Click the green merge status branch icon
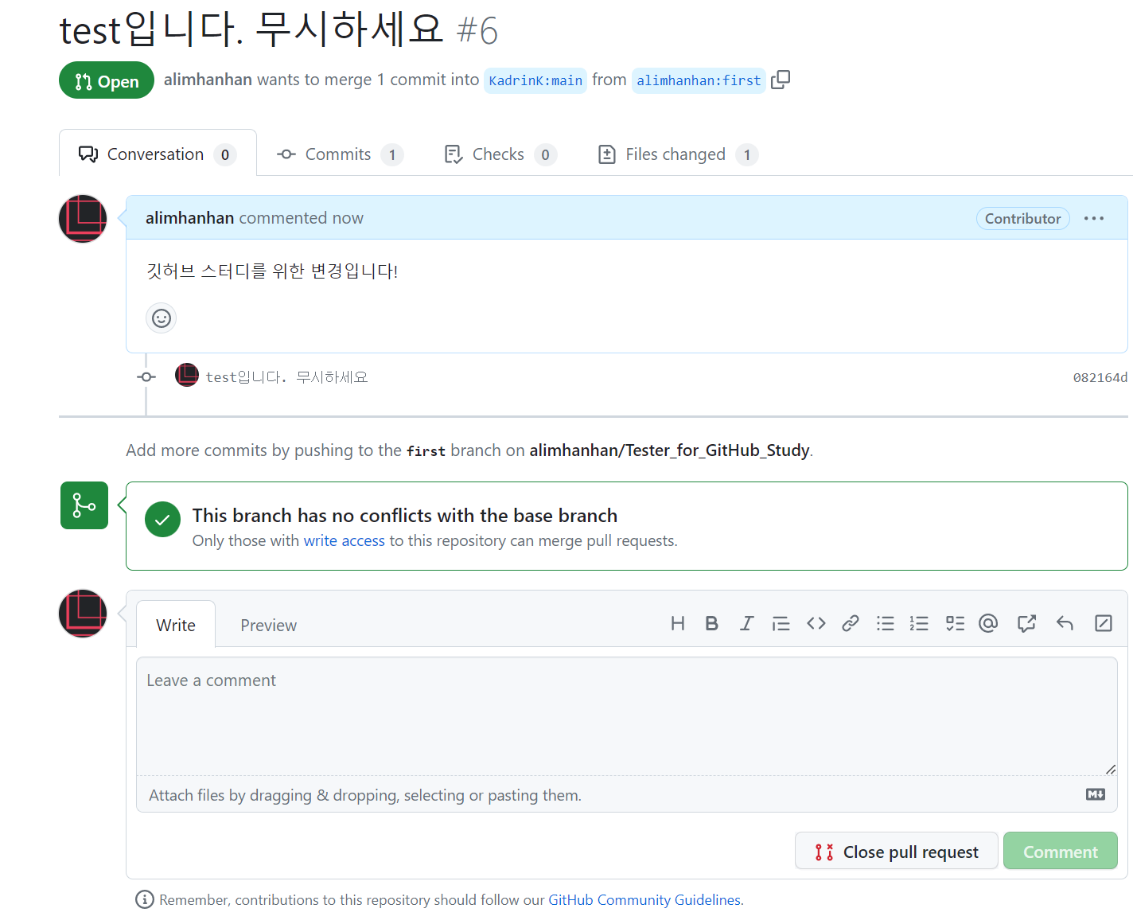 tap(84, 505)
